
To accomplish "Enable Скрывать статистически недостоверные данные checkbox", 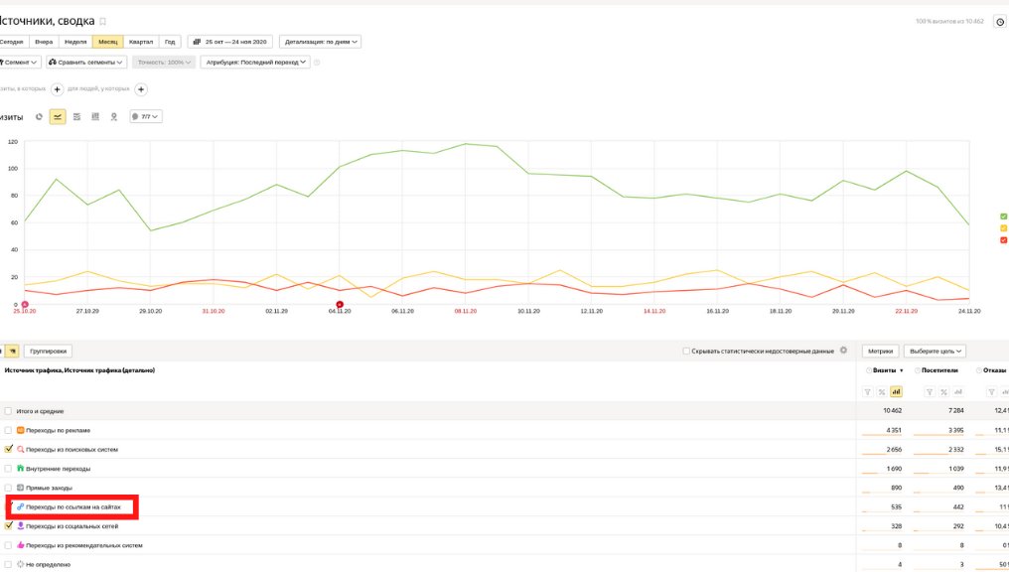I will pyautogui.click(x=686, y=351).
